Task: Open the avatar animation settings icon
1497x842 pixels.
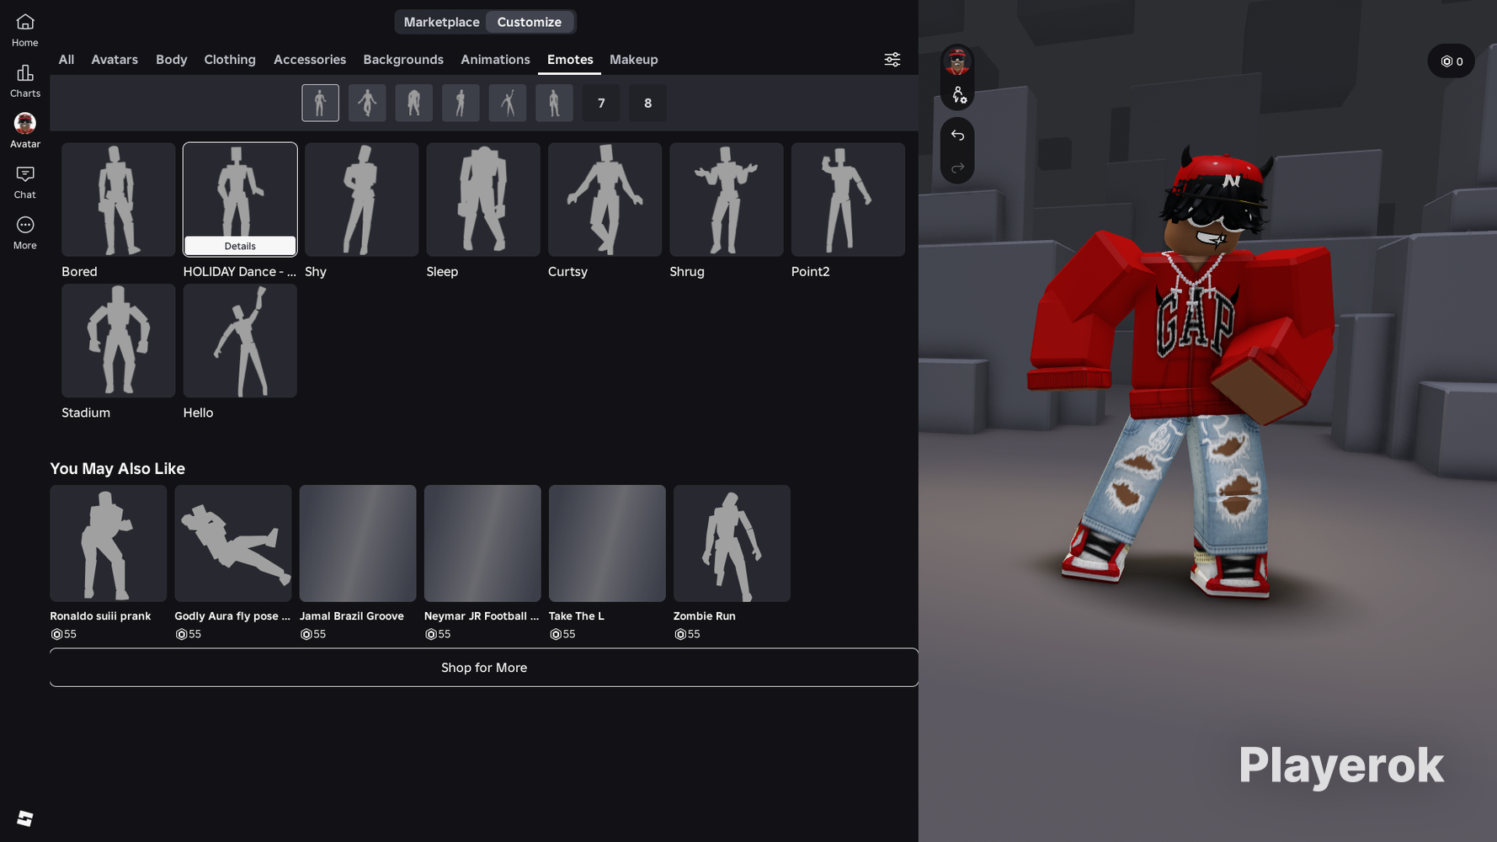Action: 958,95
